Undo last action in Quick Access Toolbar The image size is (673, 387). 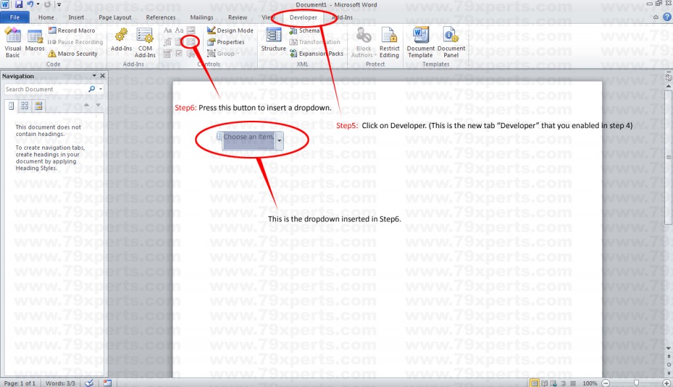point(30,5)
